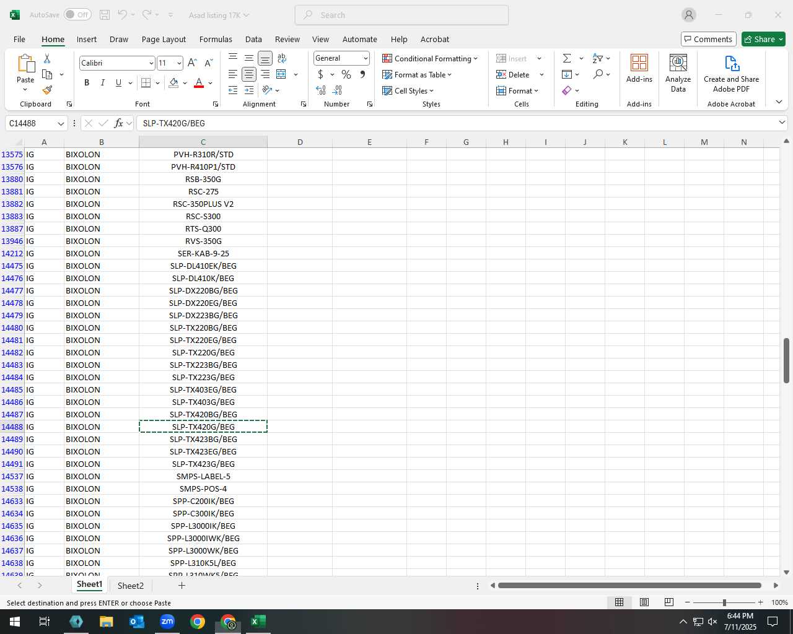The width and height of the screenshot is (793, 634).
Task: Open the Insert tab
Action: coord(87,39)
